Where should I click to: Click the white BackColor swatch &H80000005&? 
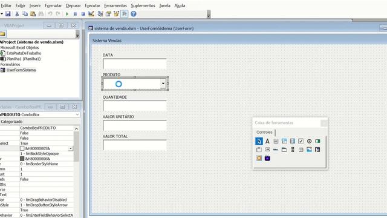(x=22, y=148)
